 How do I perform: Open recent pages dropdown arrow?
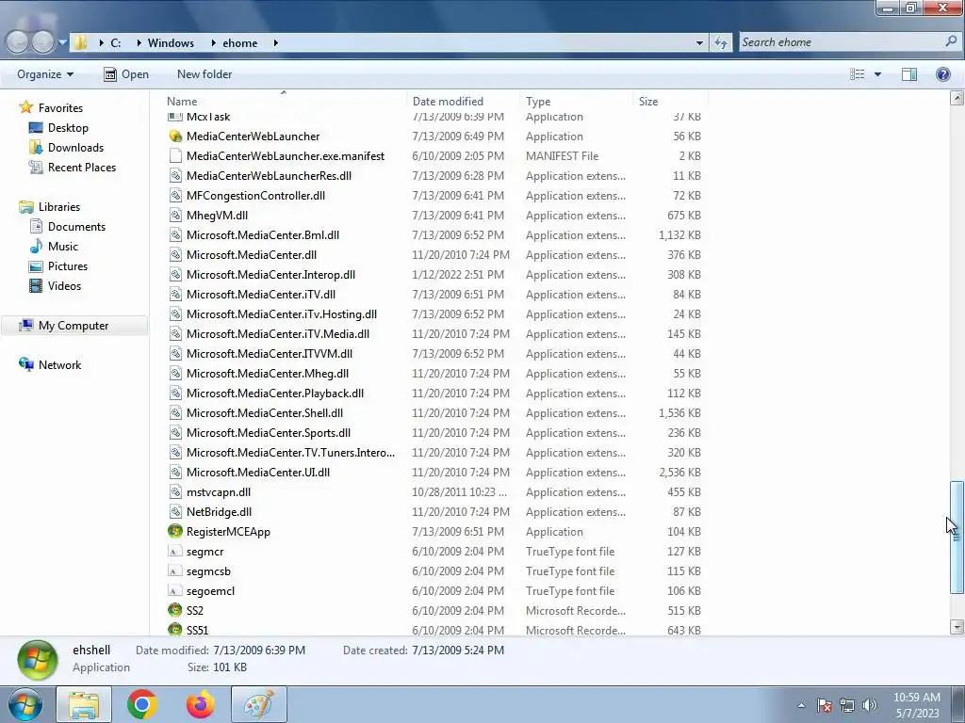[x=62, y=42]
